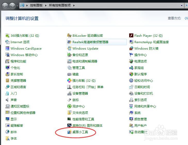Click the 凭据管理器 safe icon
Screen dimensions: 188x145
[x=7, y=80]
